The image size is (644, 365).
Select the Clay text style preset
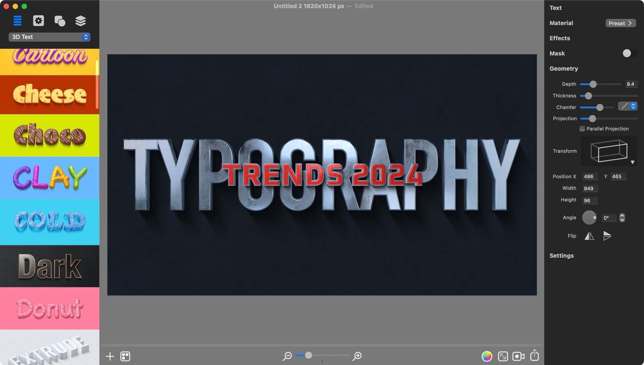(50, 178)
